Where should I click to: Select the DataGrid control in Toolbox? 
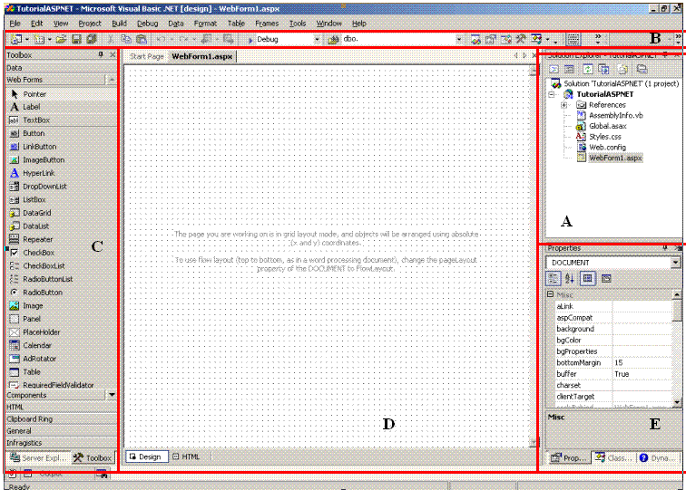tap(62, 213)
